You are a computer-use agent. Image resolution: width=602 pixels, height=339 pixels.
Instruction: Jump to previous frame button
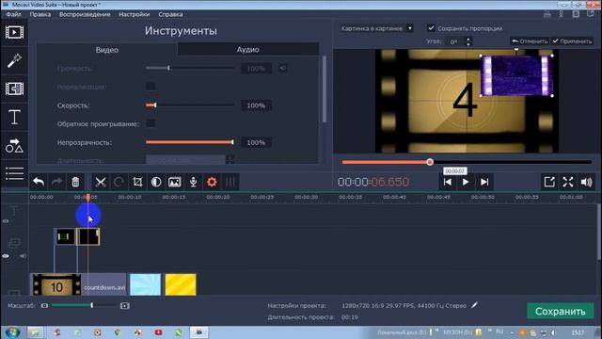(448, 182)
